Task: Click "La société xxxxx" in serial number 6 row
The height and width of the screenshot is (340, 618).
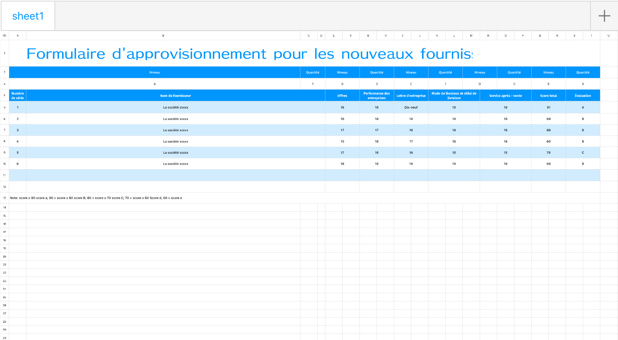Action: click(x=176, y=164)
